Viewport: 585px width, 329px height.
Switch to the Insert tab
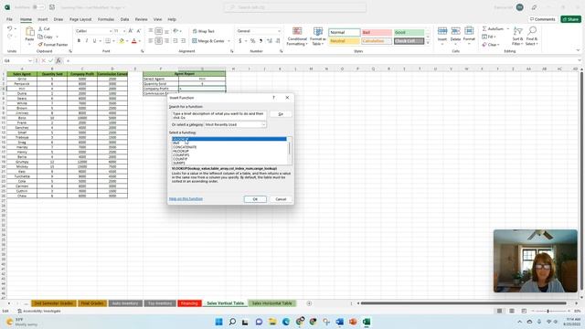(43, 19)
